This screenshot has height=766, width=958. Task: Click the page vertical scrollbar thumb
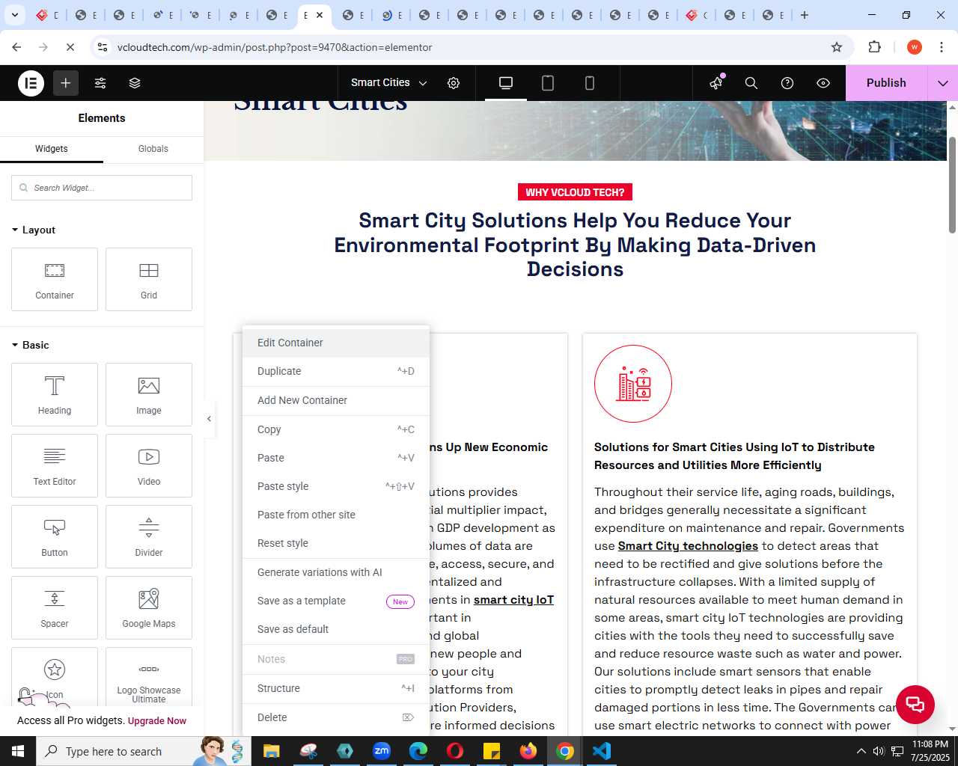[x=952, y=185]
